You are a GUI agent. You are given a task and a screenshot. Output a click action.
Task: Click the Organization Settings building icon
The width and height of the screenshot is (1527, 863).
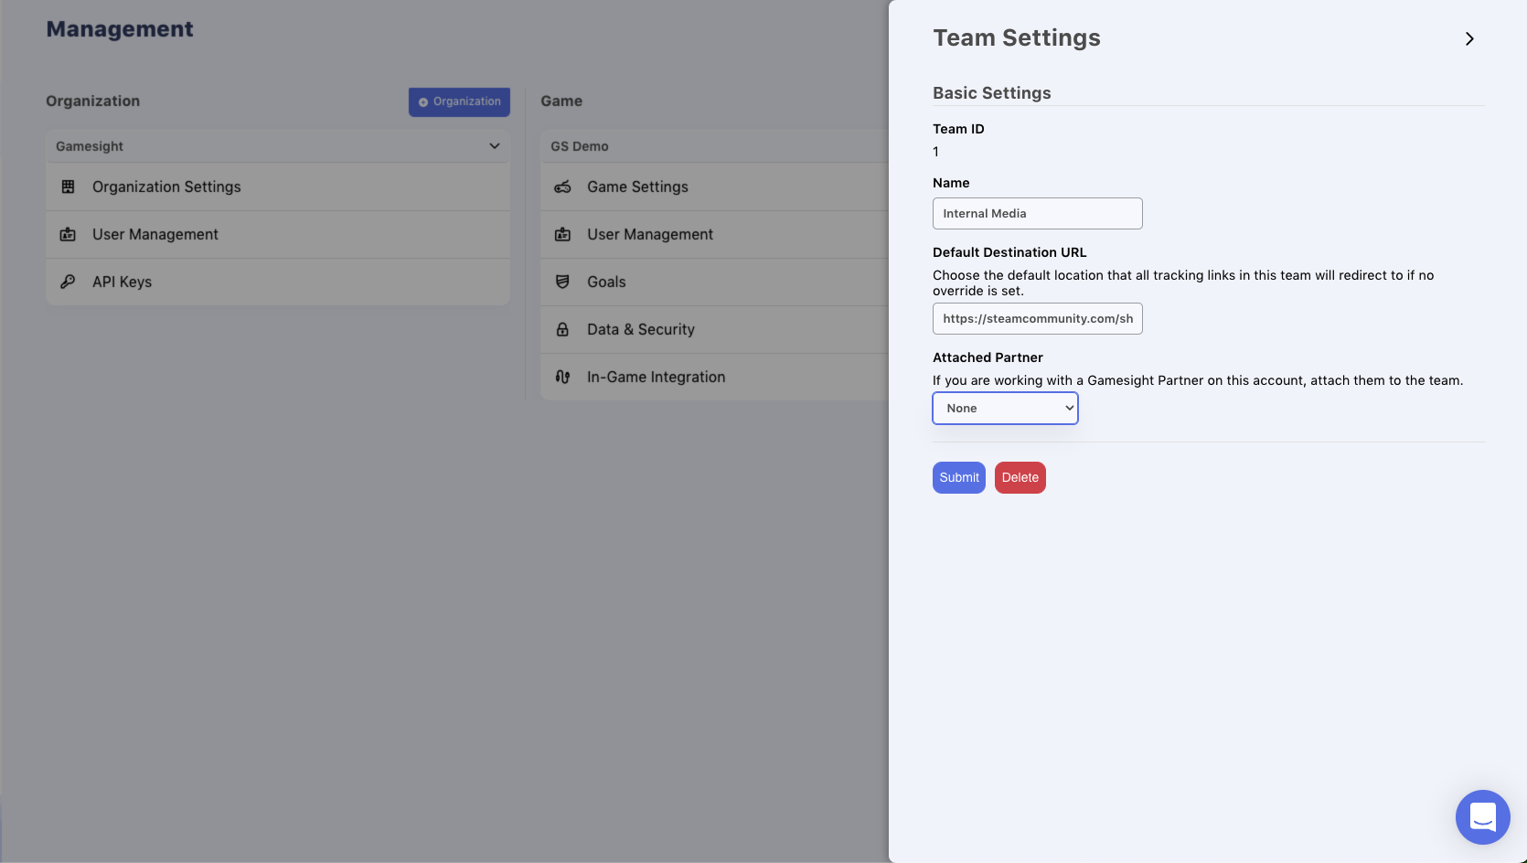pyautogui.click(x=68, y=186)
